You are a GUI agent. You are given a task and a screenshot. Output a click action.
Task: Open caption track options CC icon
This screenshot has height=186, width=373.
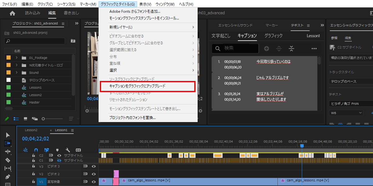78,150
